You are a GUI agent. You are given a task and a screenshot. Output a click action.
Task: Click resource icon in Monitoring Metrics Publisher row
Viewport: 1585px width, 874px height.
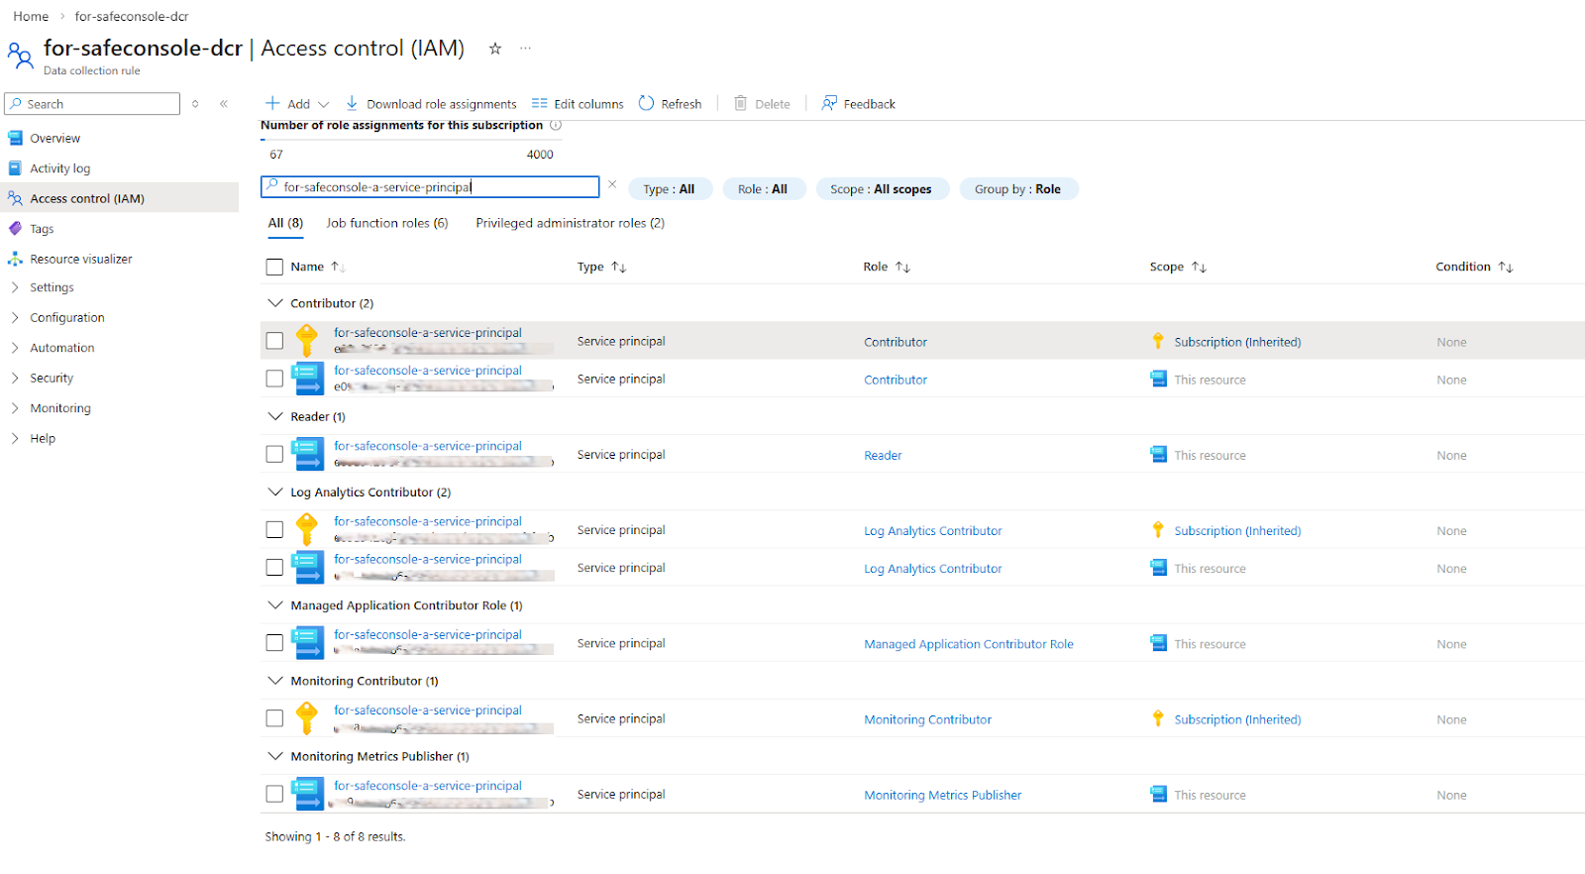307,794
